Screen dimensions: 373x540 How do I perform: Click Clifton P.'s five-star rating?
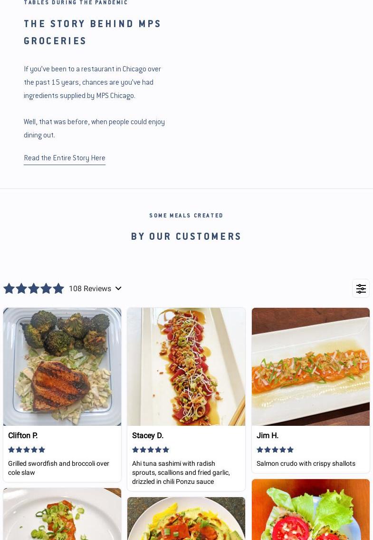[x=27, y=450]
